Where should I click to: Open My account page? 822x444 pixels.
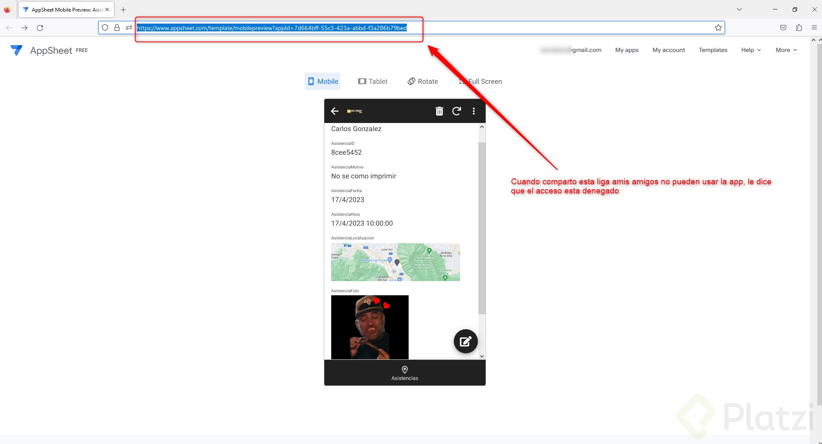pos(668,50)
